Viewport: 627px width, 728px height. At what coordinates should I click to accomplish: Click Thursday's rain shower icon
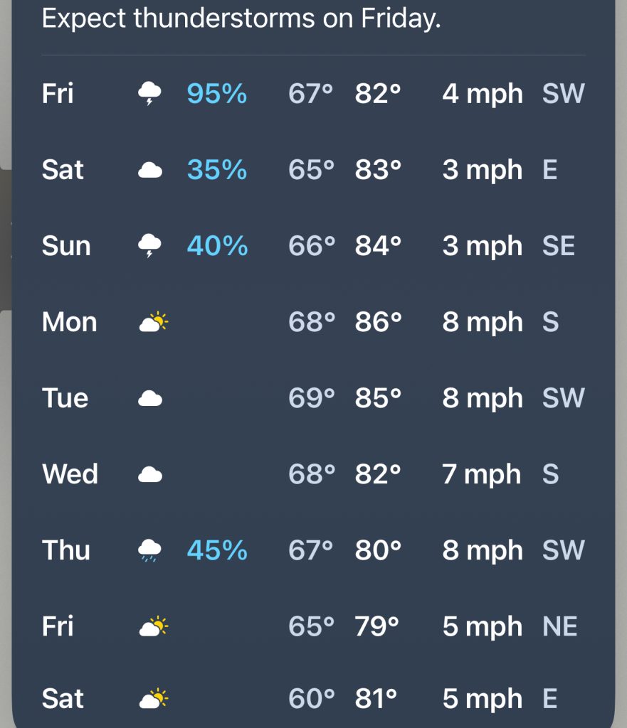(x=149, y=551)
